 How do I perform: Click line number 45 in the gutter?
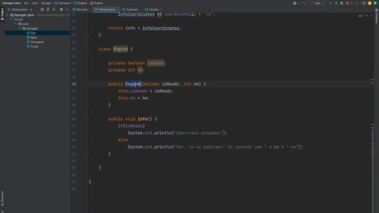(x=73, y=84)
